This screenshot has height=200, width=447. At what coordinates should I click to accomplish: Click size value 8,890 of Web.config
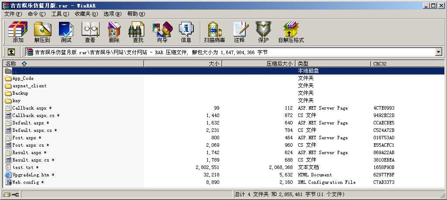(213, 182)
